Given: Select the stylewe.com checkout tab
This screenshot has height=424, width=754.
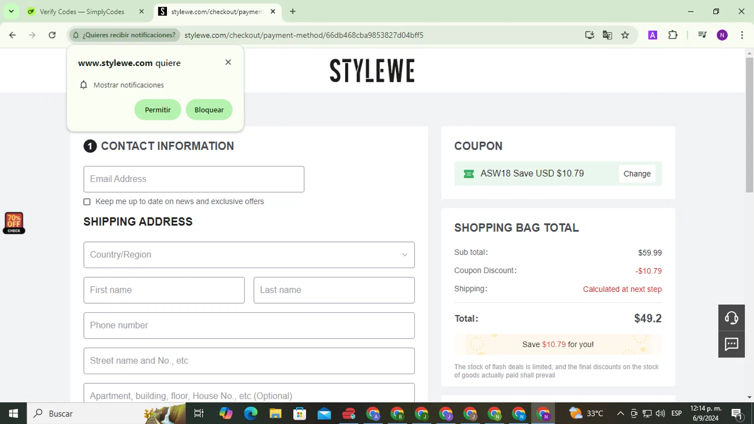Looking at the screenshot, I should 217,12.
